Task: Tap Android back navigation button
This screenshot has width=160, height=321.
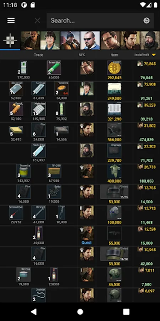Action: [x=34, y=312]
